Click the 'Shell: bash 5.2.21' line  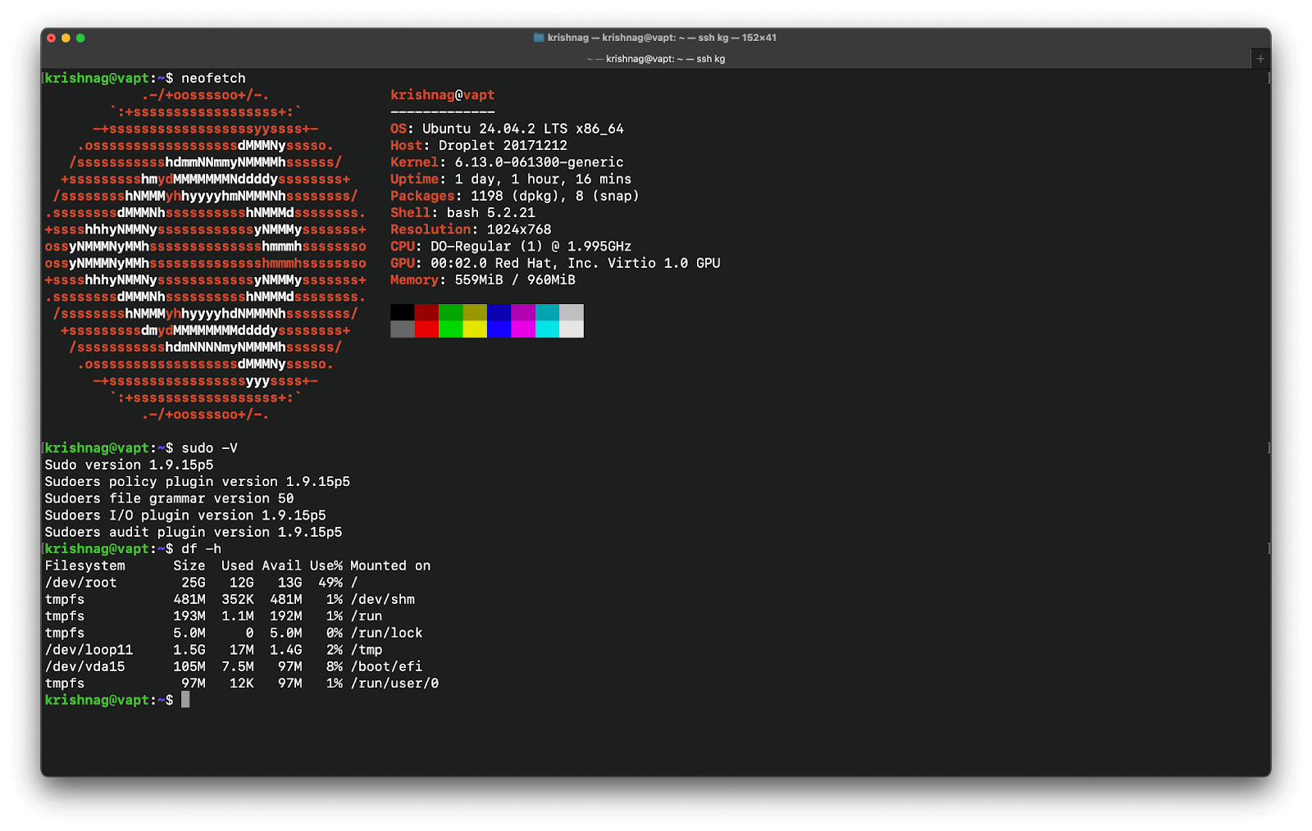coord(462,213)
